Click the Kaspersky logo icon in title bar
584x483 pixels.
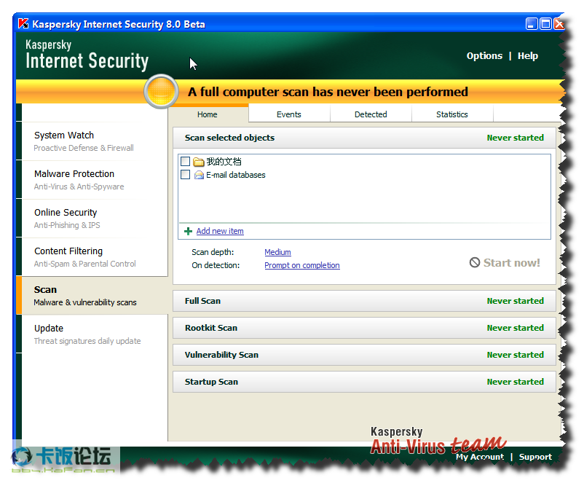23,24
